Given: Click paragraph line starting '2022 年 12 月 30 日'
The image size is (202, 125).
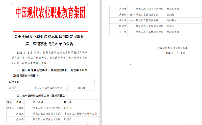Looking at the screenshot, I should coord(52,53).
